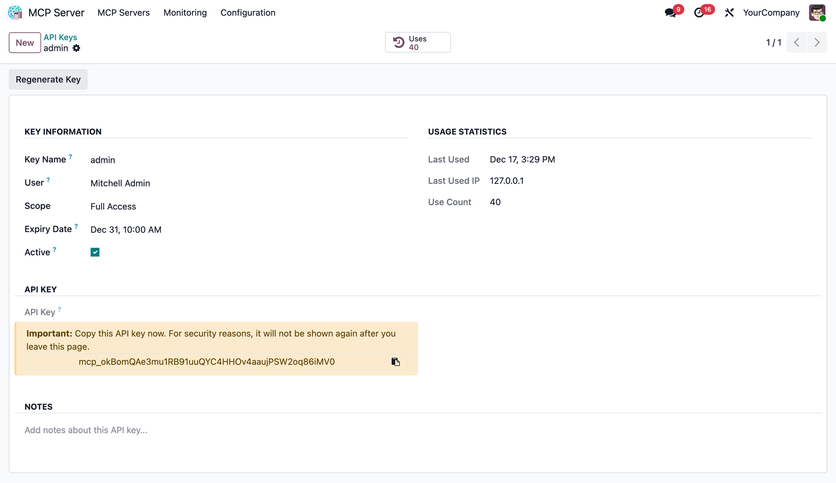Click the New button
The width and height of the screenshot is (836, 483).
[x=24, y=42]
